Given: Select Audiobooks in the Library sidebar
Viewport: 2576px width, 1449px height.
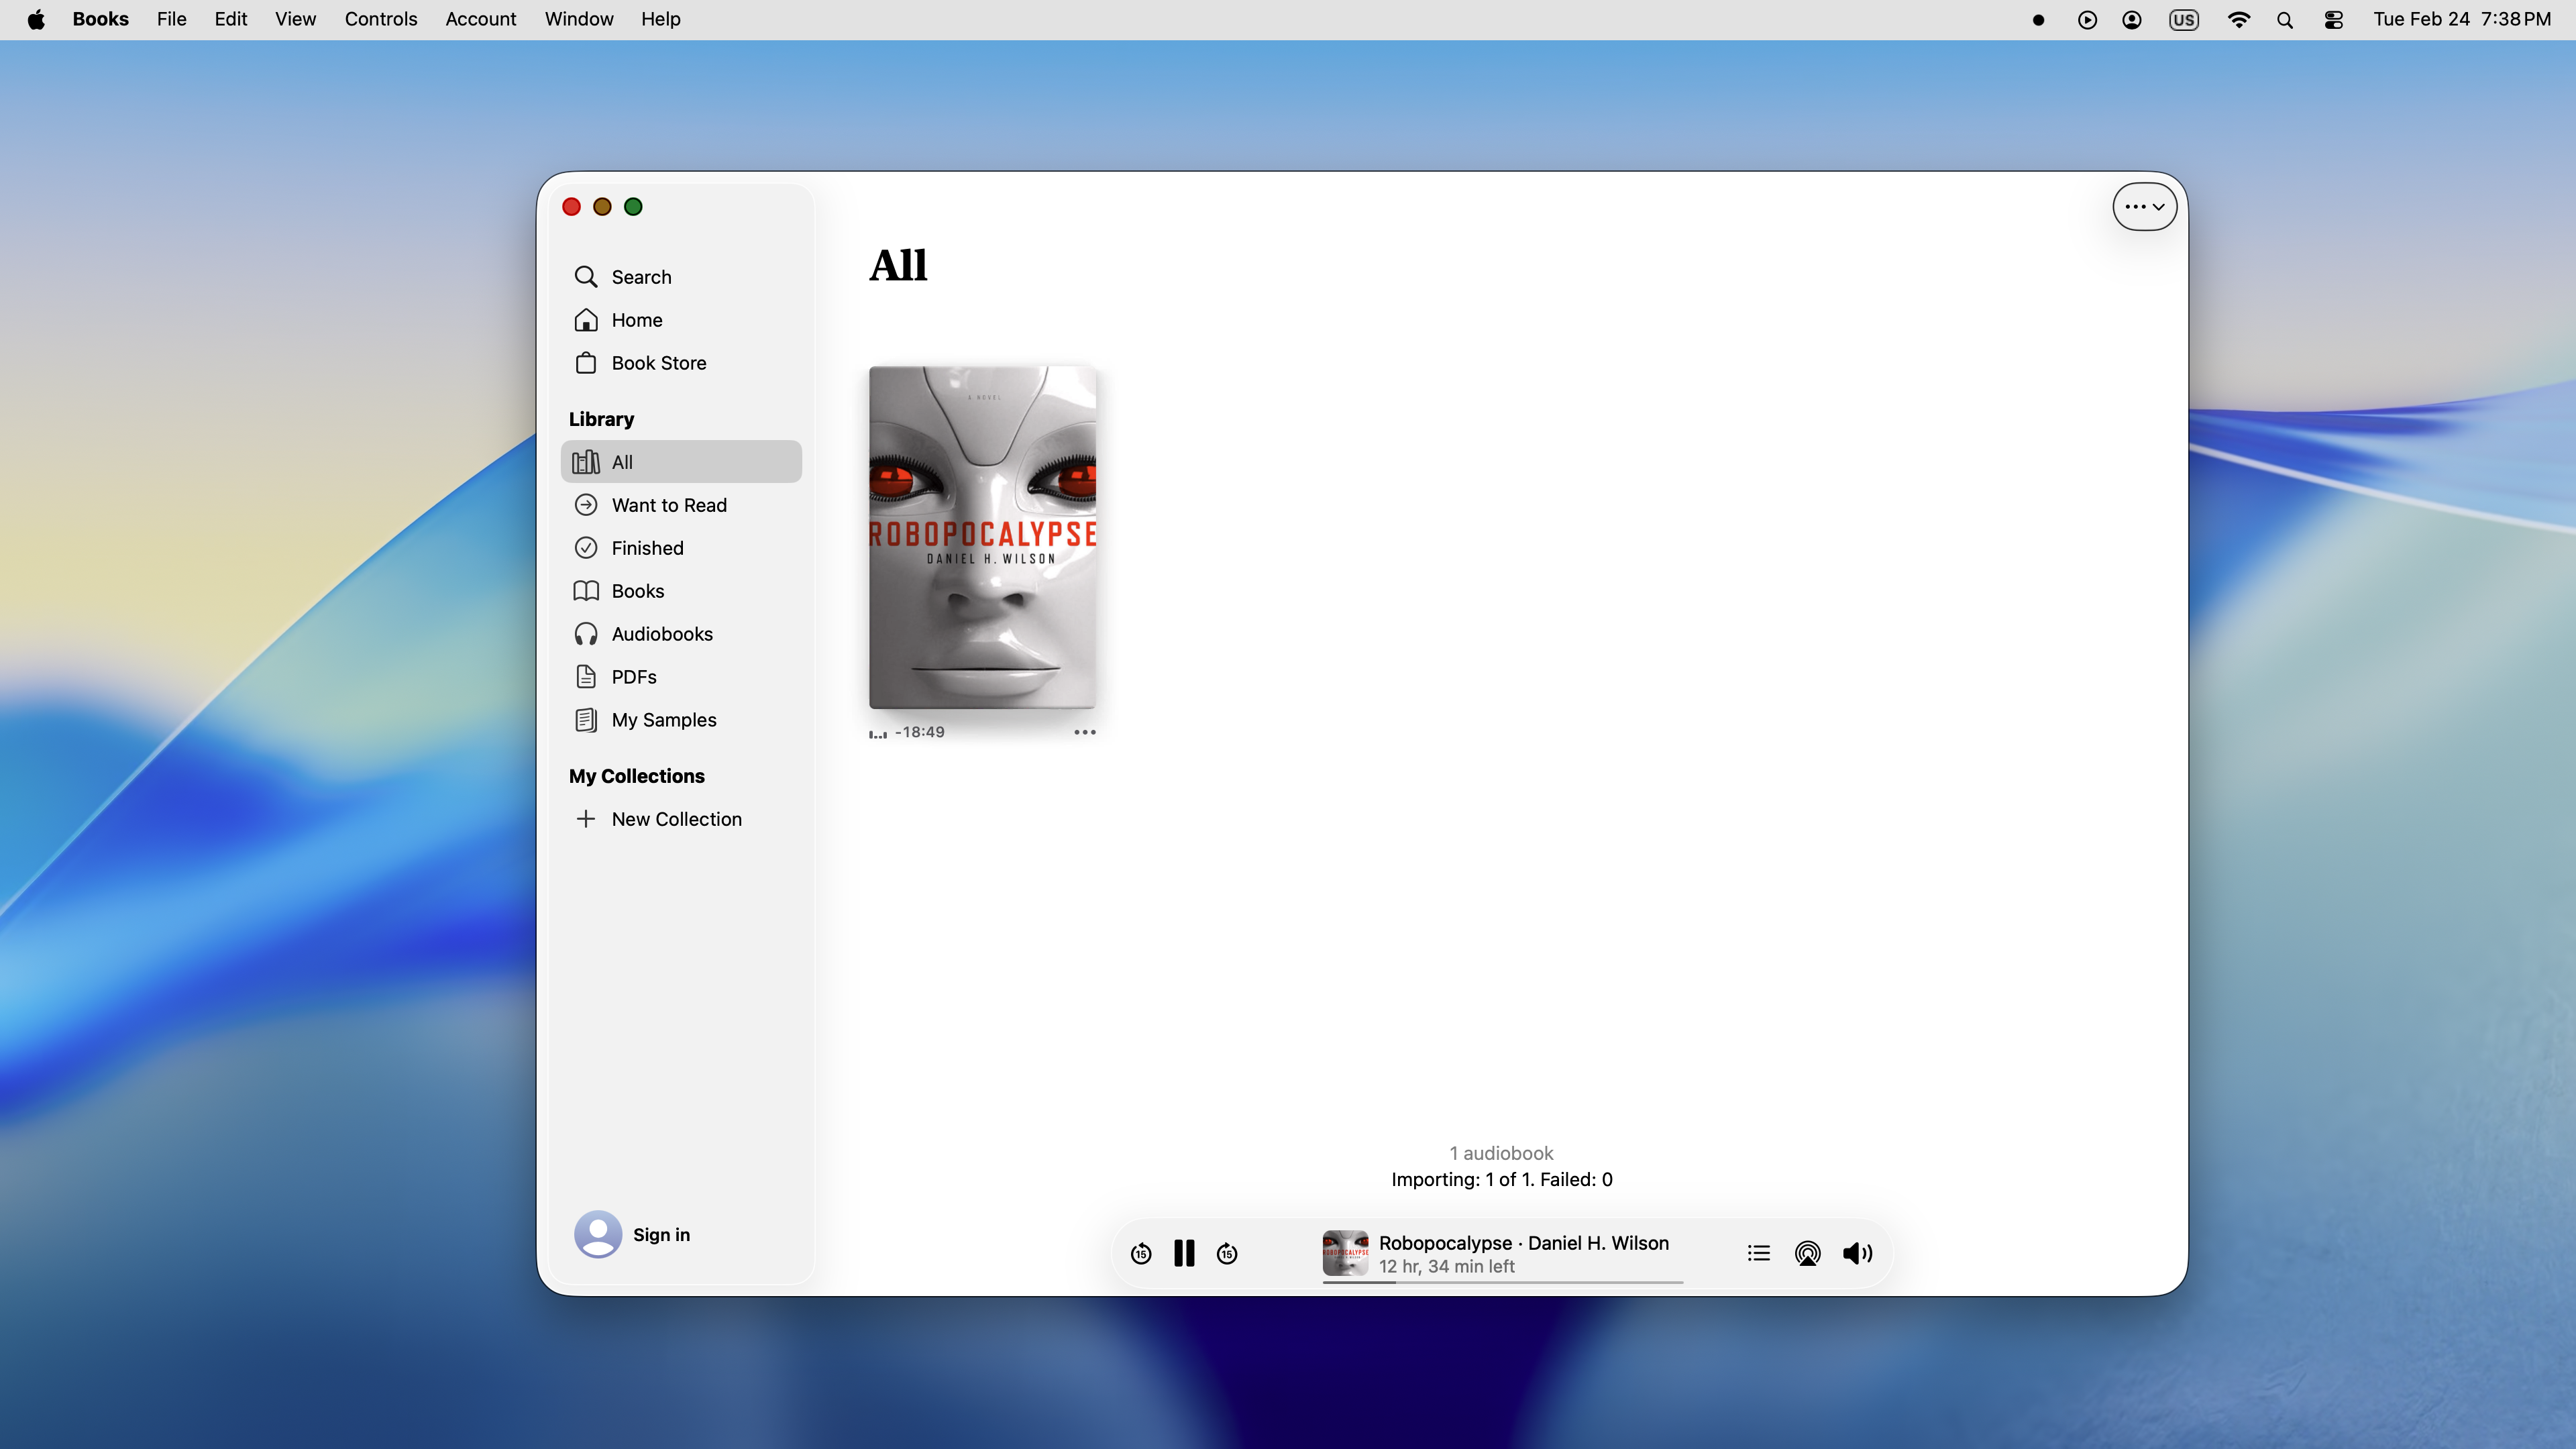Looking at the screenshot, I should click(x=662, y=633).
